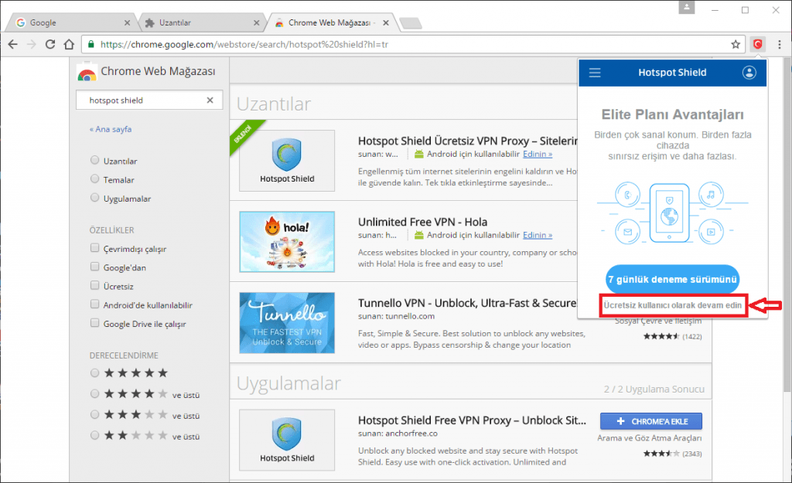Click the account icon in Hotspot Shield popup
The height and width of the screenshot is (483, 792).
(x=749, y=73)
